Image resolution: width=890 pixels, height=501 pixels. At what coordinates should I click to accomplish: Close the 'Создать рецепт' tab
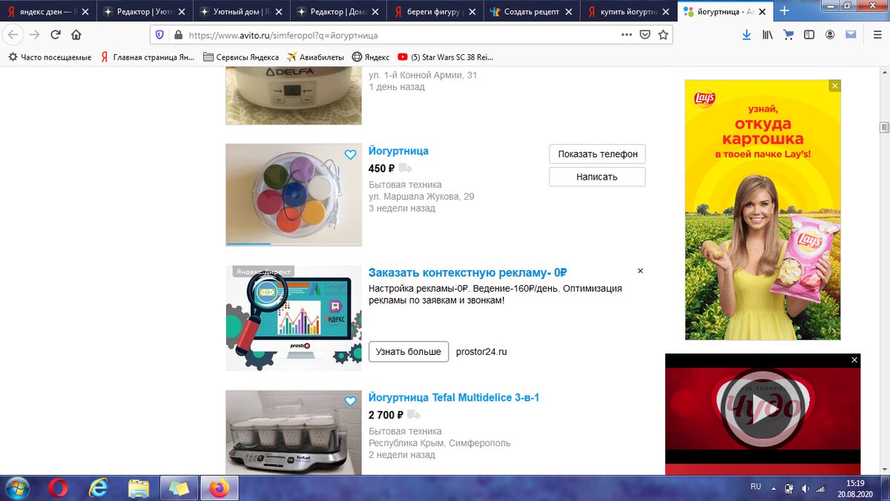tap(570, 12)
